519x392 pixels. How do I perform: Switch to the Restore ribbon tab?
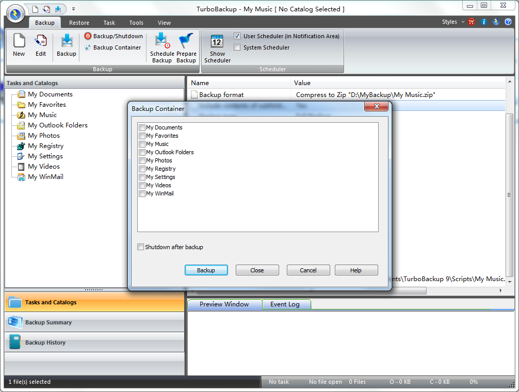tap(79, 23)
